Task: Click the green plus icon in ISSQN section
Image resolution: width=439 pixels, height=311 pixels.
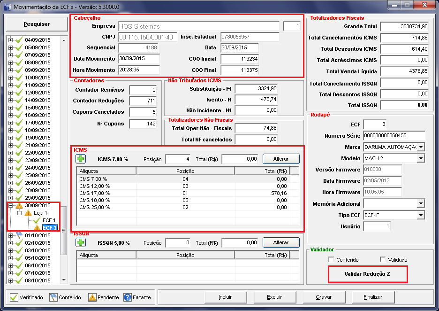Action: [81, 242]
